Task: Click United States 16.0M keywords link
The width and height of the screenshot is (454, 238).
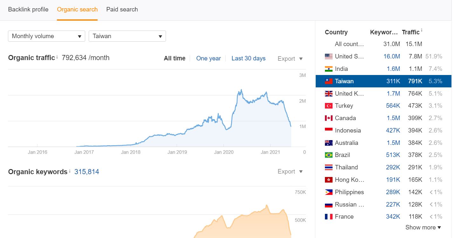Action: click(391, 57)
